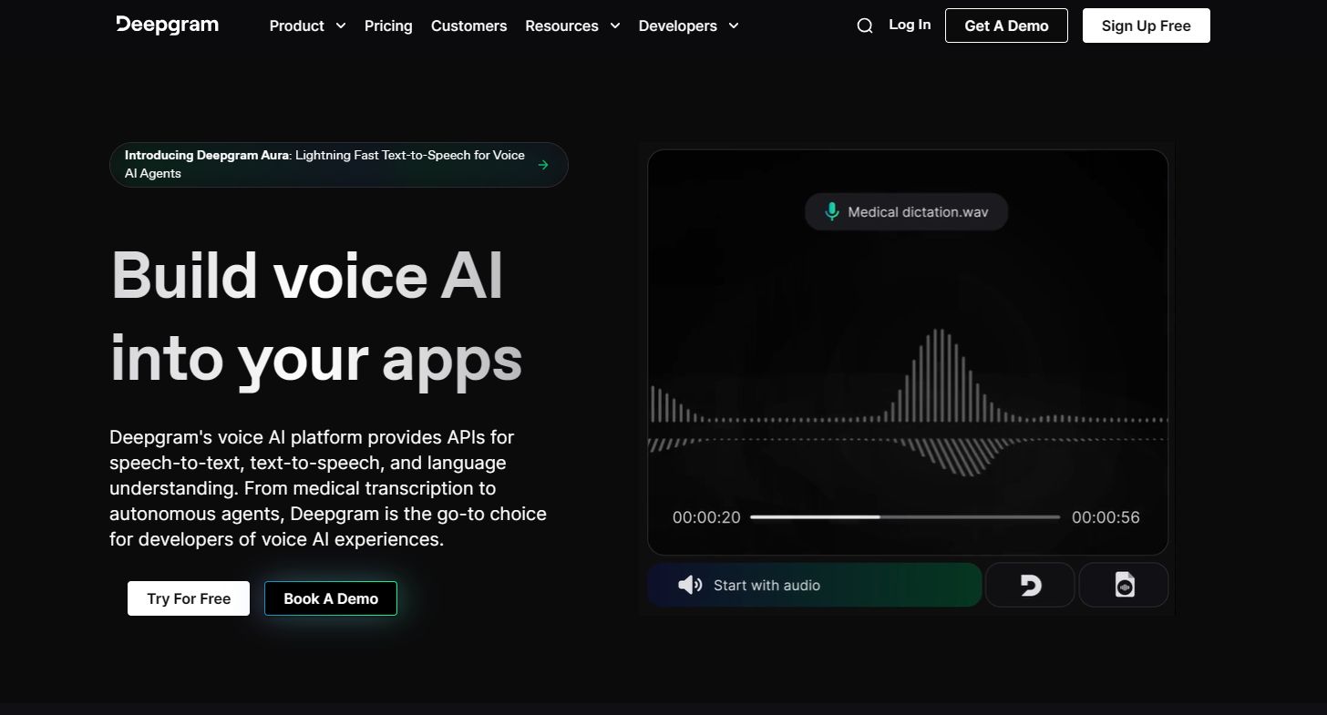Screen dimensions: 1327x715
Task: Click the audio progress bar track
Action: 905,517
